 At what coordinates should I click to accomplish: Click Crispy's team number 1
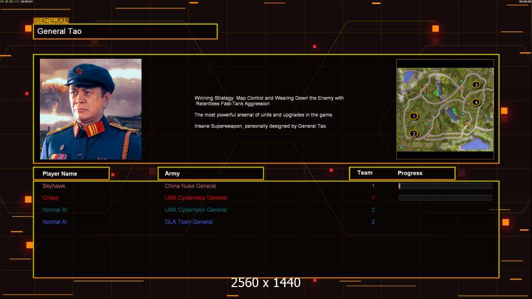click(373, 198)
